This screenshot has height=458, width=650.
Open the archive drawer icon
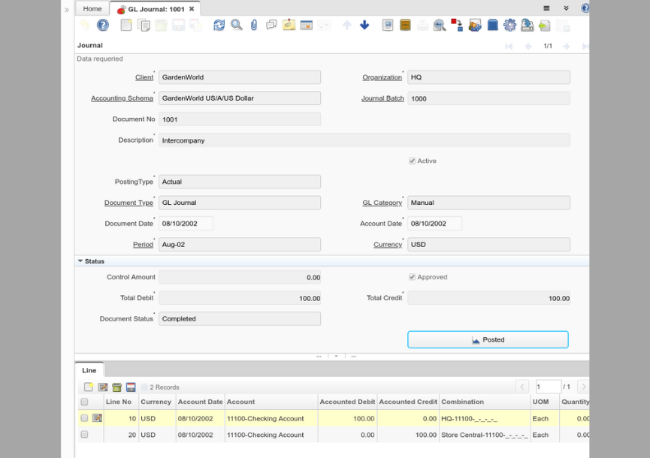click(x=405, y=26)
